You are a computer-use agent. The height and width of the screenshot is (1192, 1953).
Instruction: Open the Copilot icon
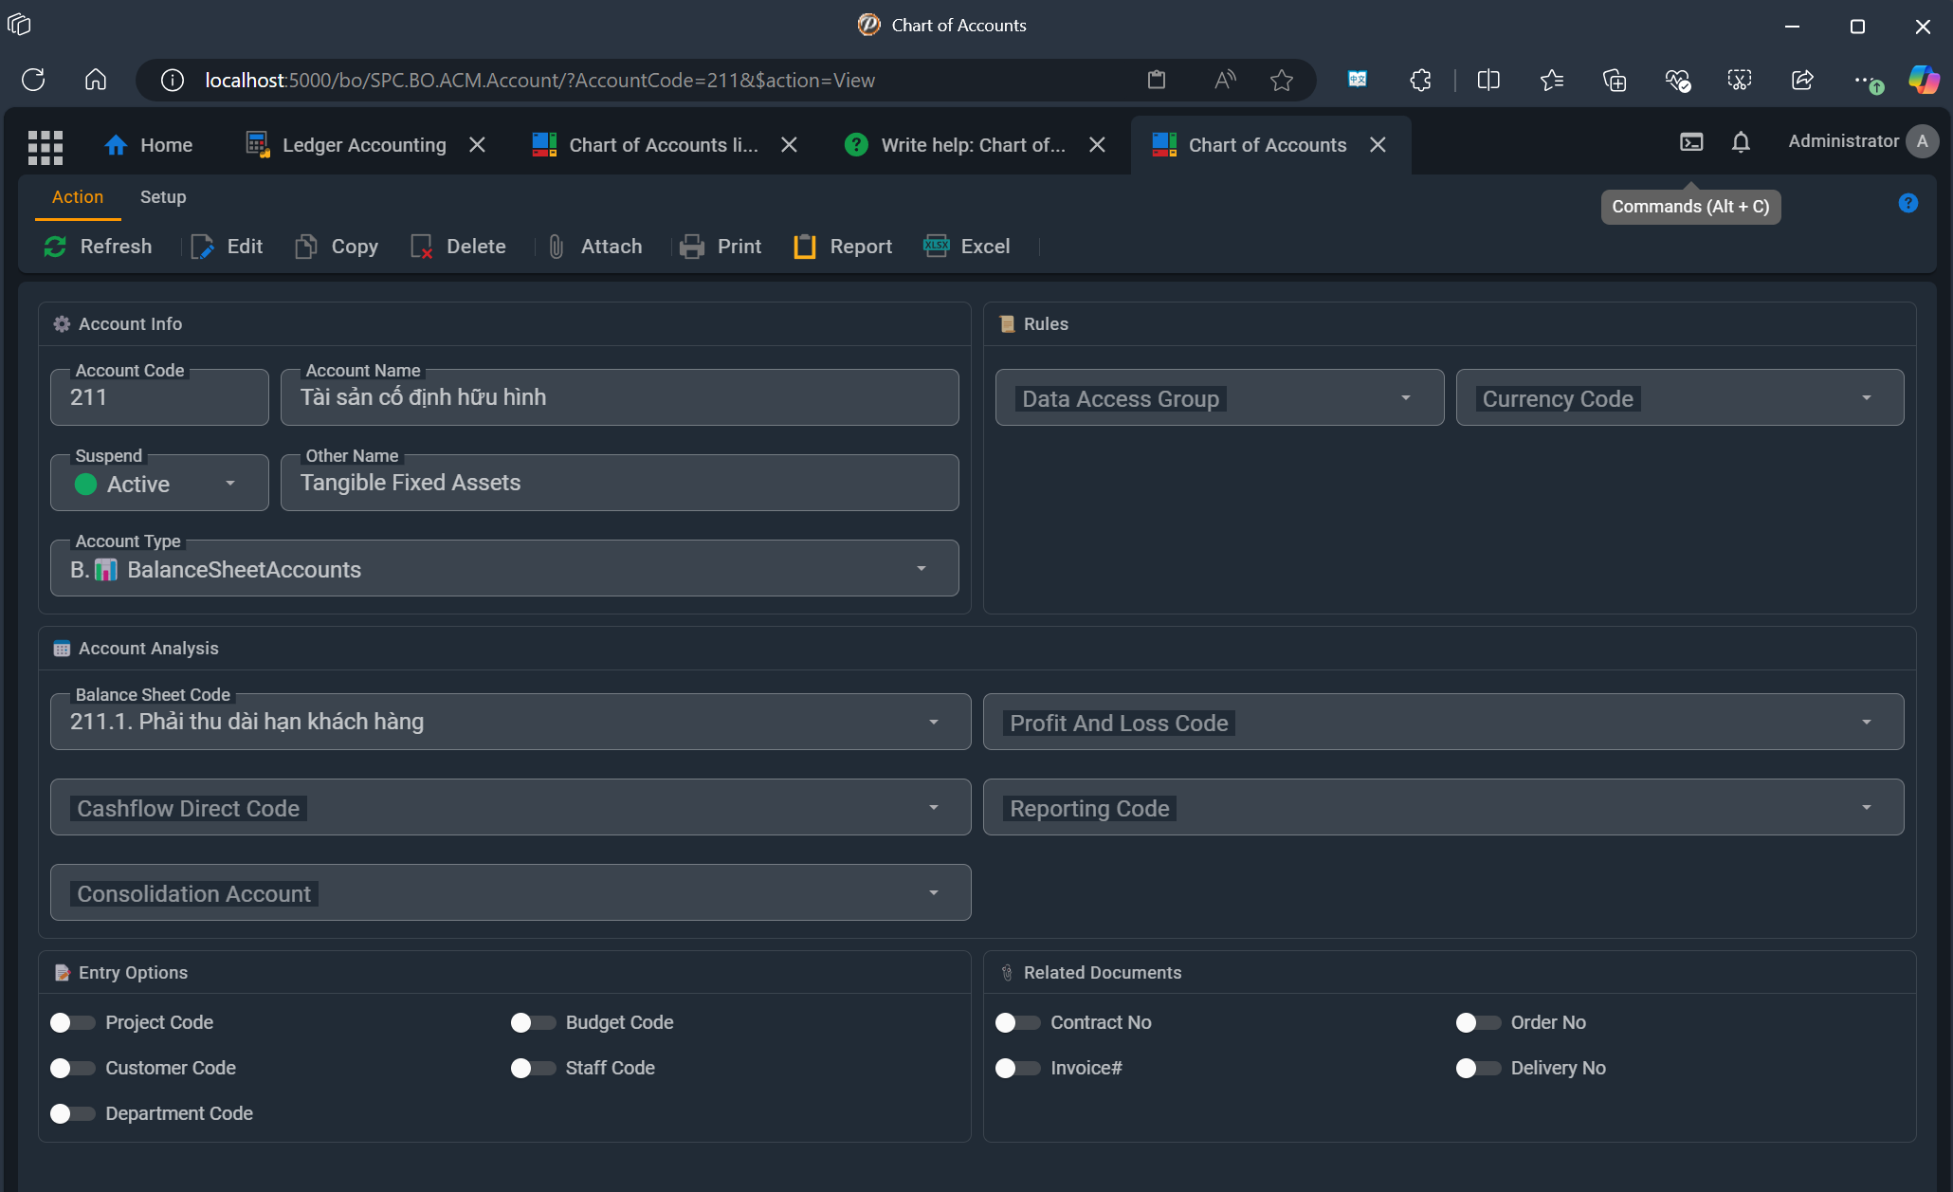(x=1924, y=81)
